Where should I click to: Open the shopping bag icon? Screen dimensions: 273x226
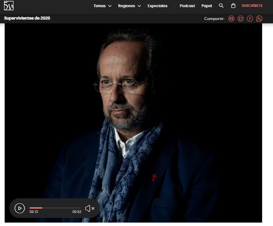(233, 6)
